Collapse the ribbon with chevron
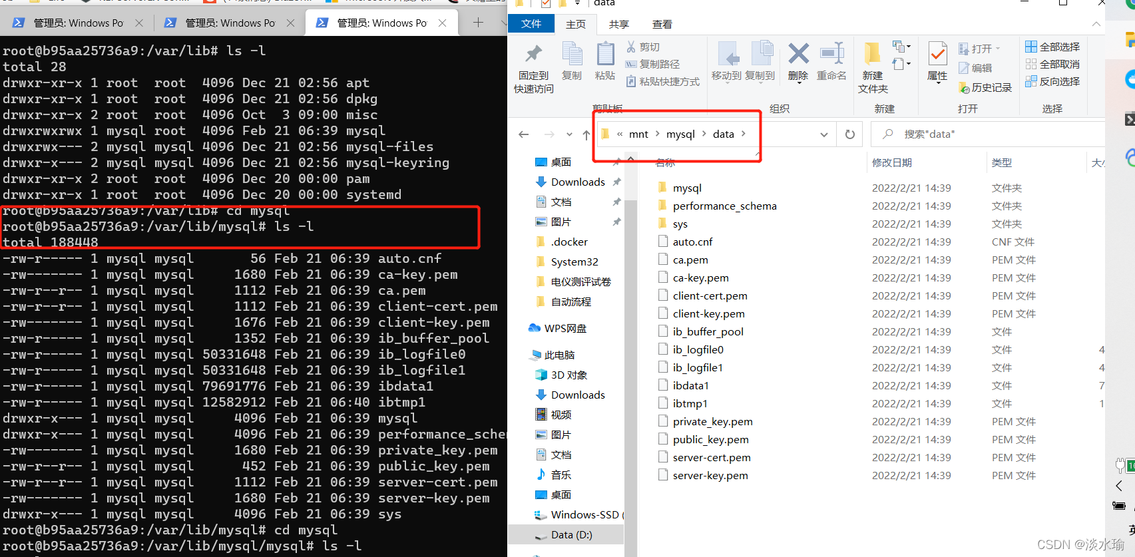The image size is (1135, 557). pos(1096,24)
